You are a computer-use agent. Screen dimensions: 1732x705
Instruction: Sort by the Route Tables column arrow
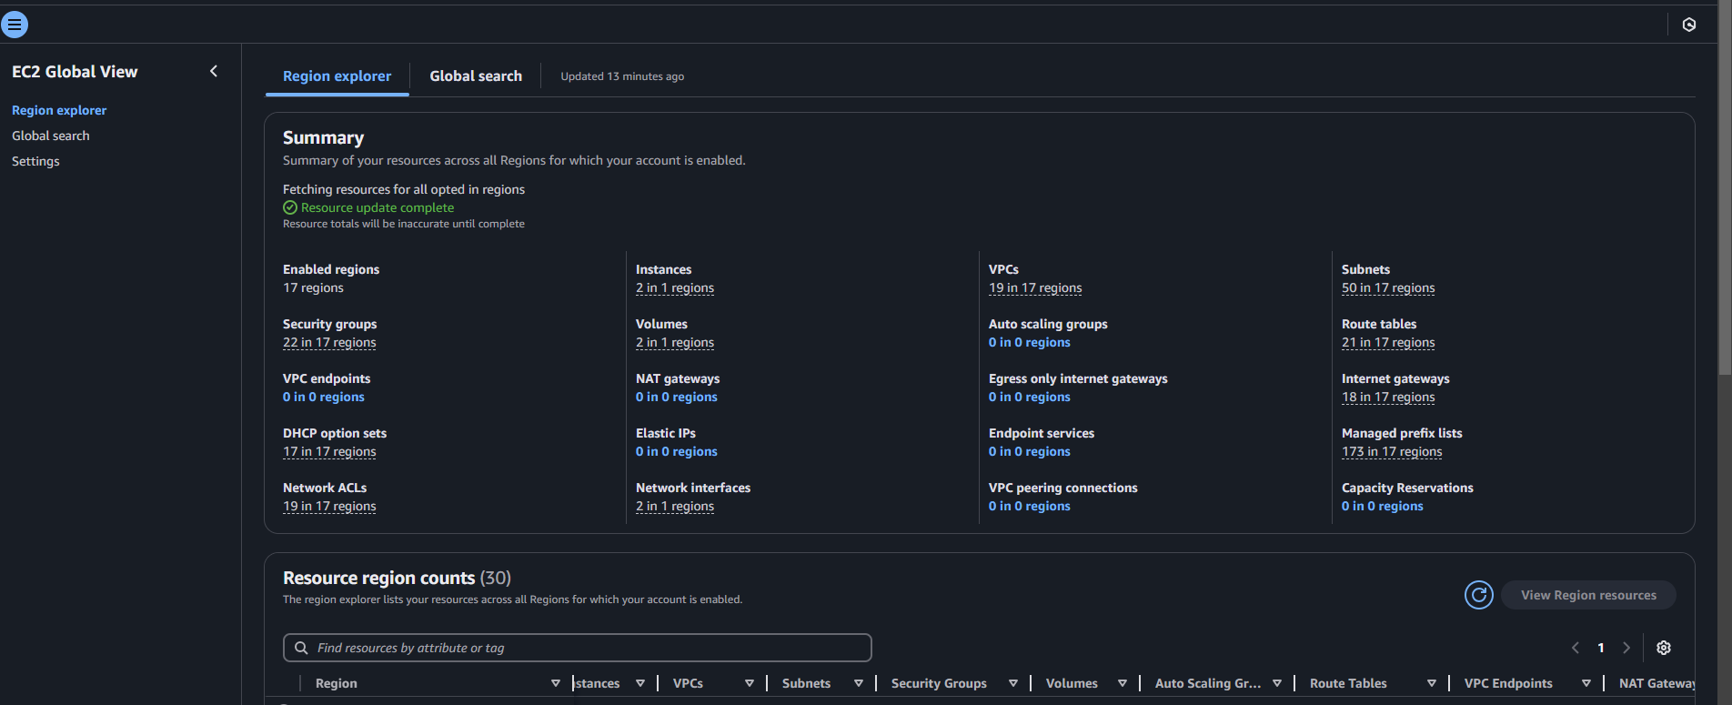tap(1432, 683)
